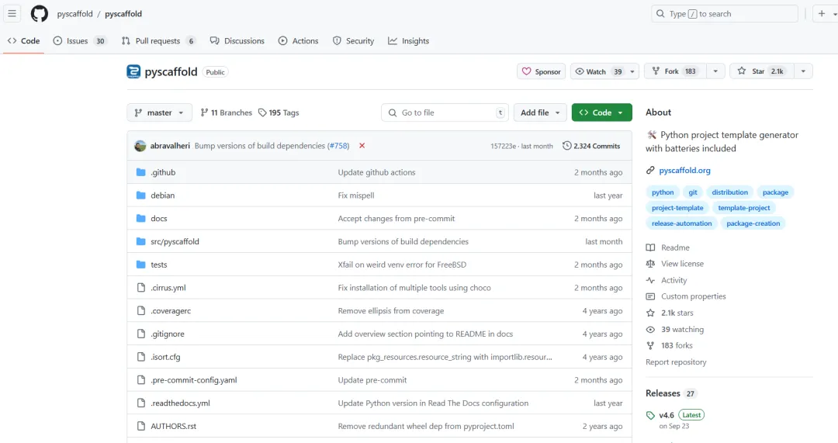Switch to the Issues tab
The height and width of the screenshot is (443, 838).
point(79,41)
